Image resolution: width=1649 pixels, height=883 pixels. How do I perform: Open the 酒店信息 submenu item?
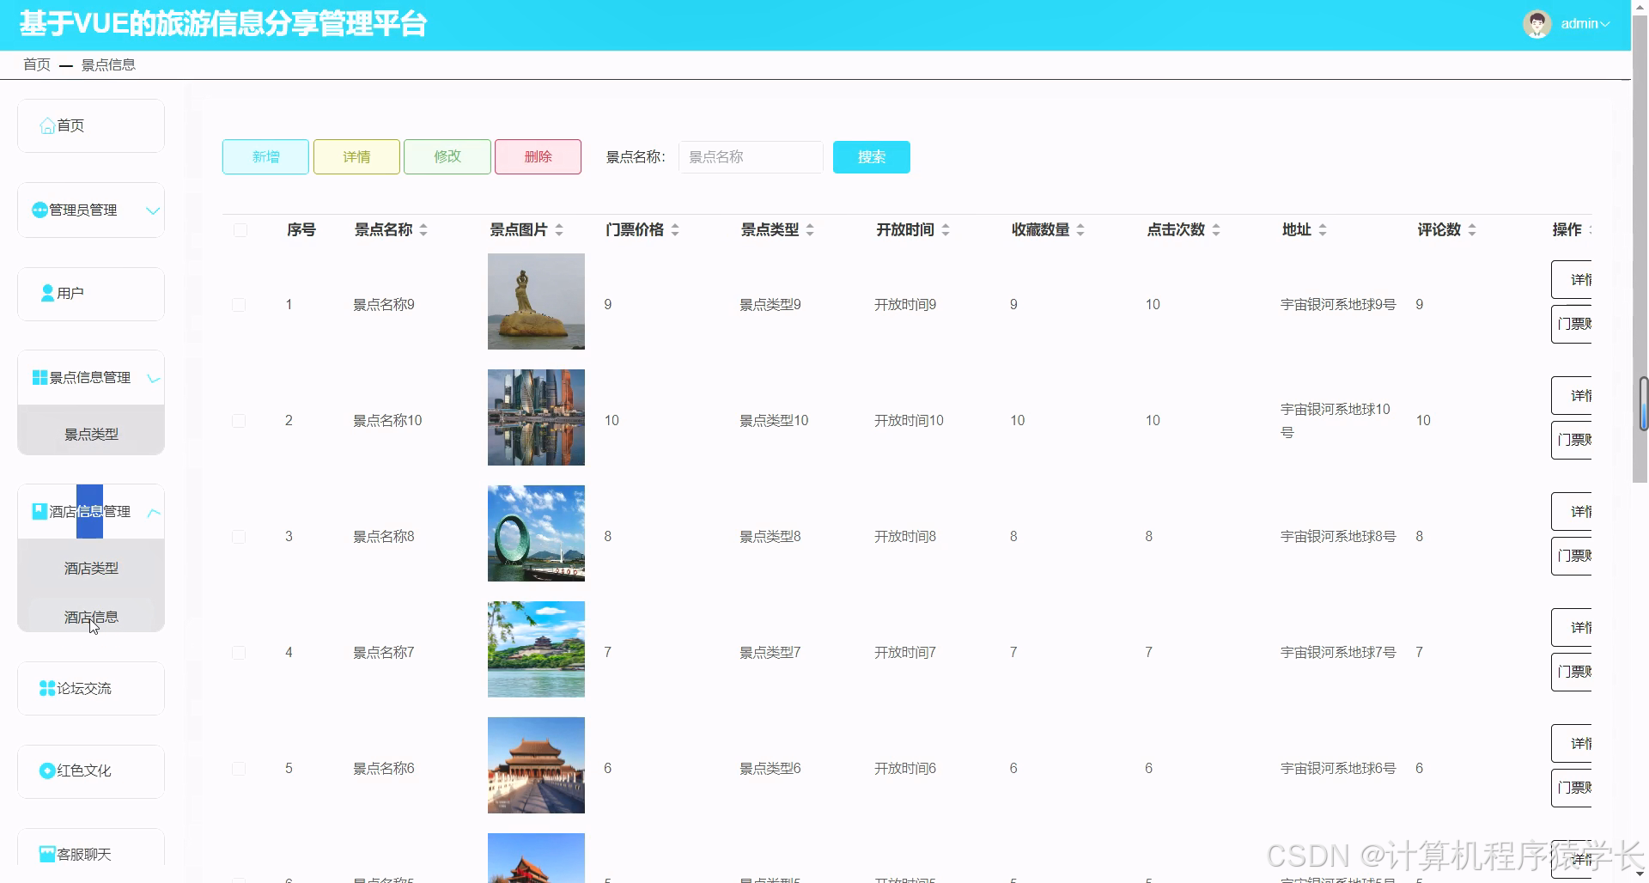click(x=90, y=616)
